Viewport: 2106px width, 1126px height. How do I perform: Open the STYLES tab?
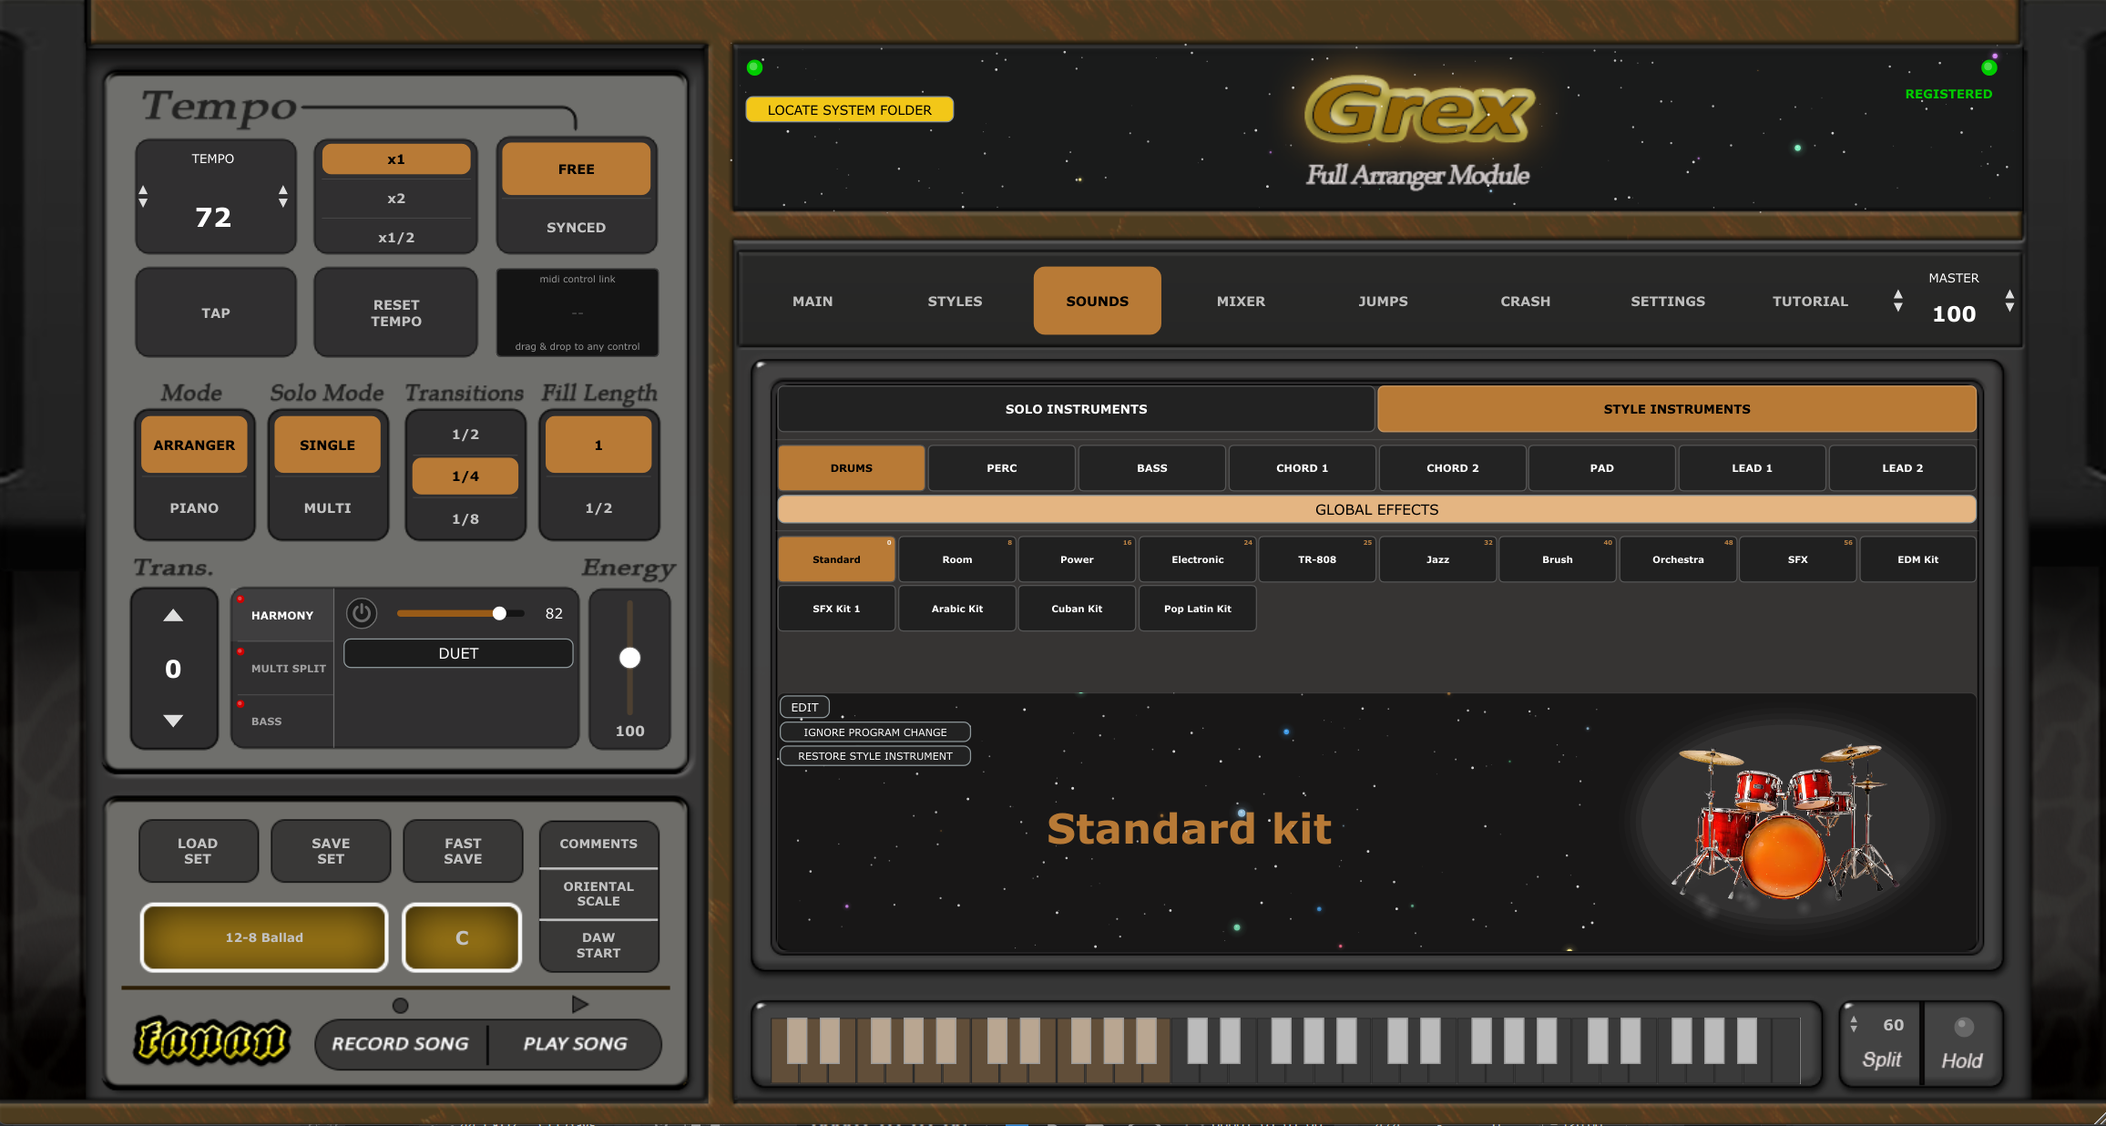[x=955, y=301]
